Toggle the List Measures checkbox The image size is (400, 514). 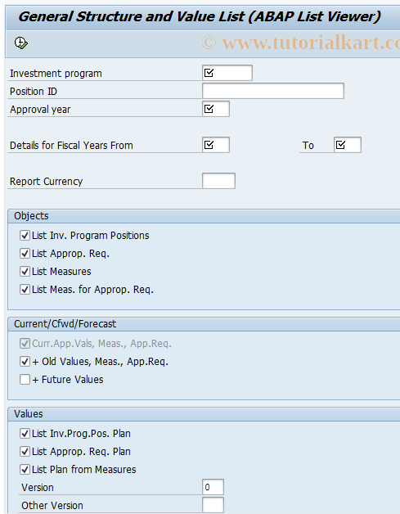coord(25,272)
